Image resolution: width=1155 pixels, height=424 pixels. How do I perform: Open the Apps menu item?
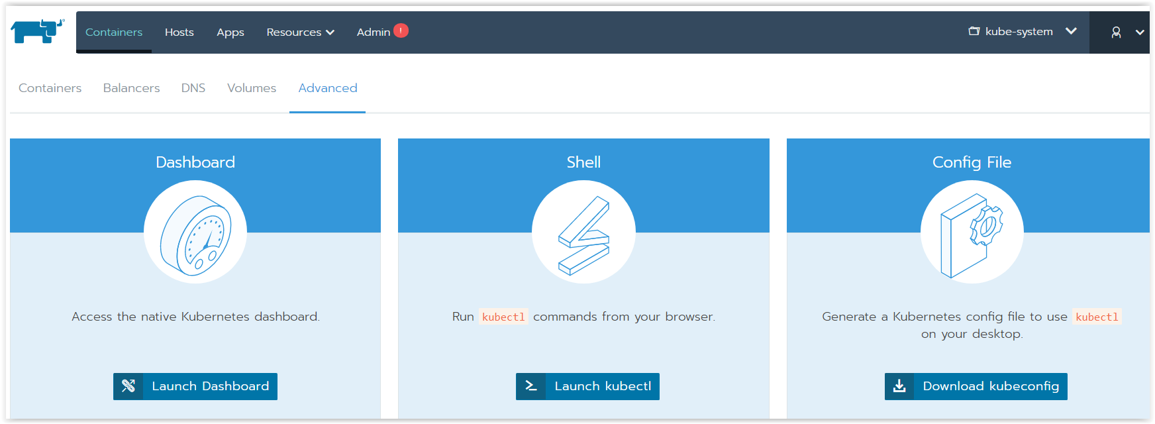click(x=230, y=32)
